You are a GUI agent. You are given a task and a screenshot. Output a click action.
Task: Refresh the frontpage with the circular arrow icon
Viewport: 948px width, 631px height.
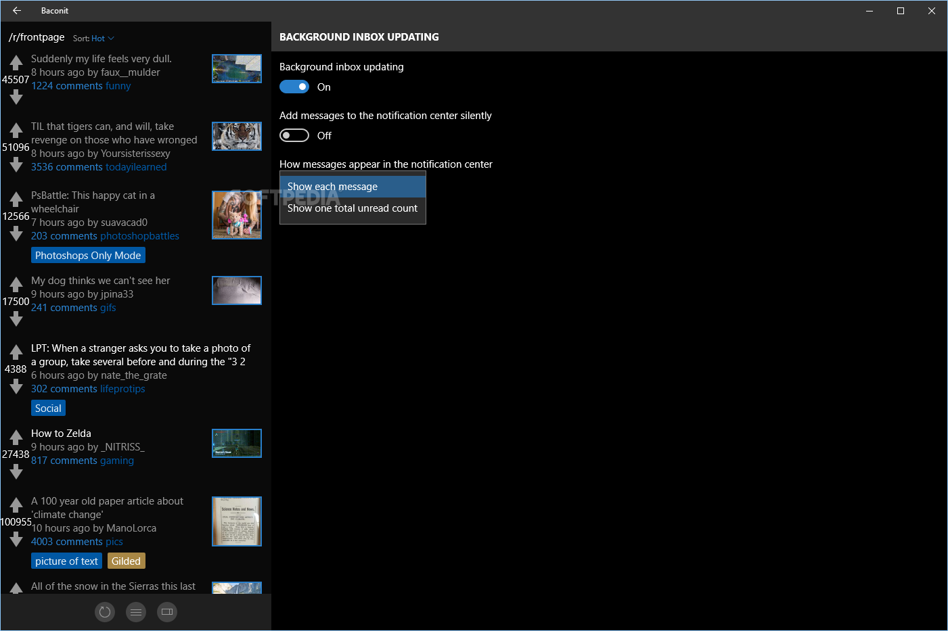click(105, 612)
